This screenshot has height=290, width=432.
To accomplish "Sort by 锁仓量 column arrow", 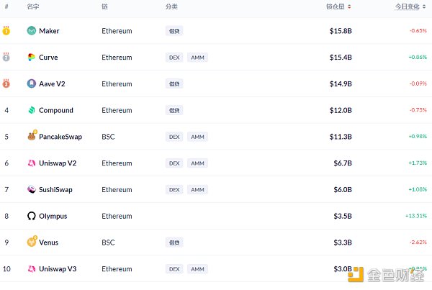I will (x=350, y=6).
